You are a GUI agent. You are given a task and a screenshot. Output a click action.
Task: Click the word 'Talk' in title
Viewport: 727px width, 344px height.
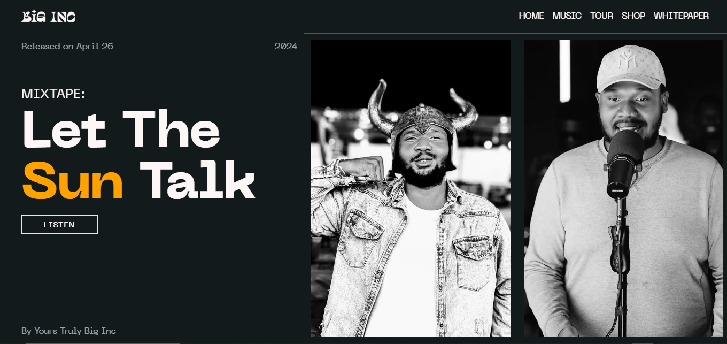click(x=197, y=179)
